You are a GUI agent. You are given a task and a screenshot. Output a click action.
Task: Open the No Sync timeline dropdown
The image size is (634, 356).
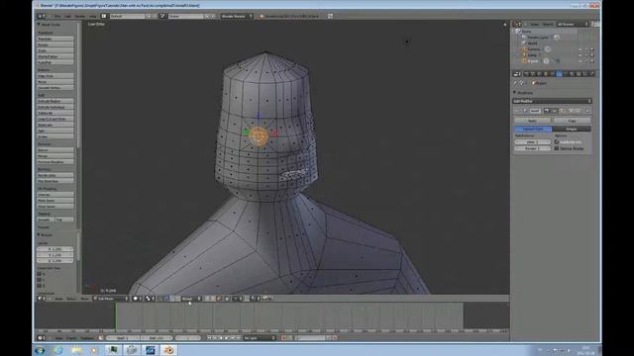click(260, 338)
